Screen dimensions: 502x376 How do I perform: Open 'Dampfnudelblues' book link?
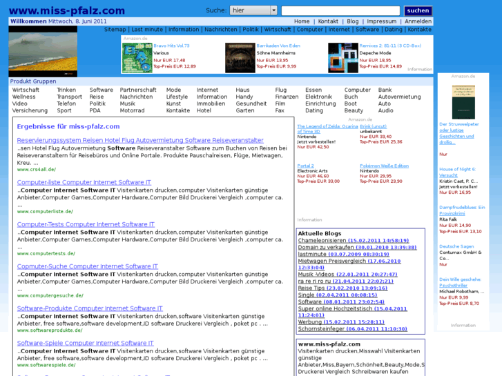coord(462,210)
